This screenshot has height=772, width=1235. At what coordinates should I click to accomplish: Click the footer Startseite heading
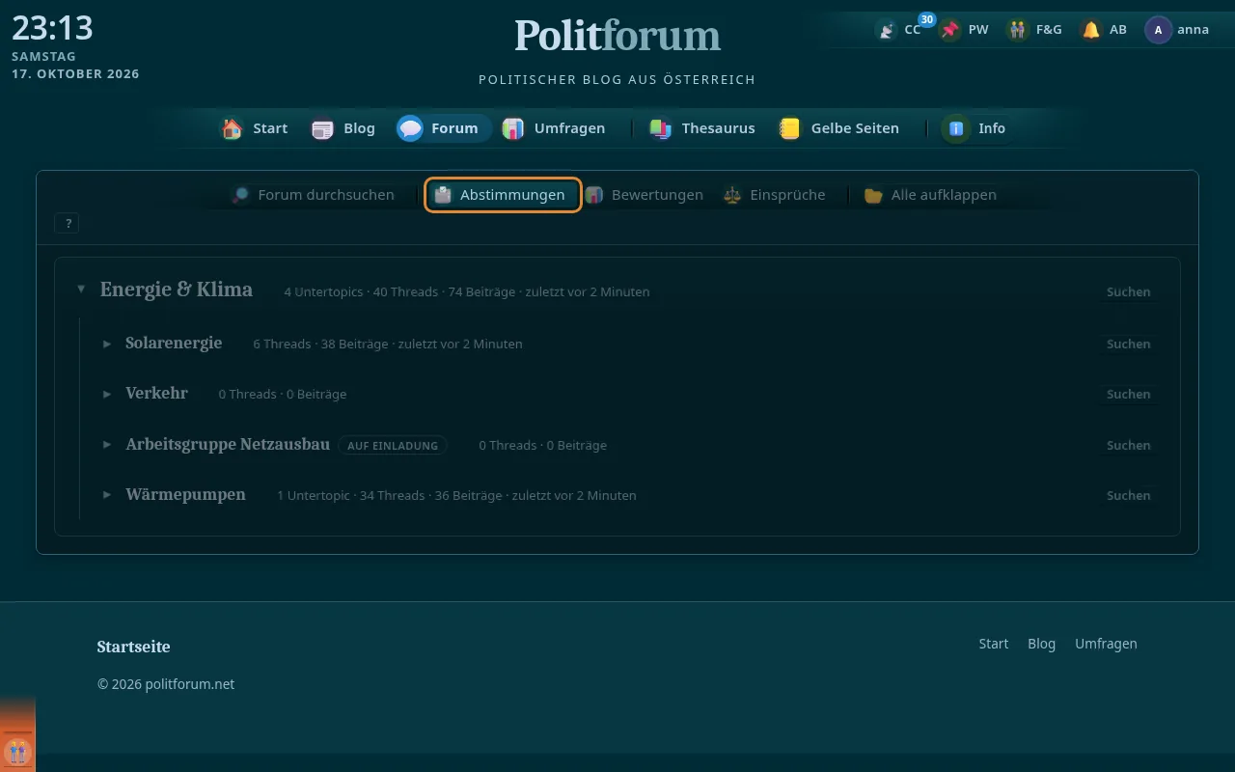pyautogui.click(x=133, y=647)
